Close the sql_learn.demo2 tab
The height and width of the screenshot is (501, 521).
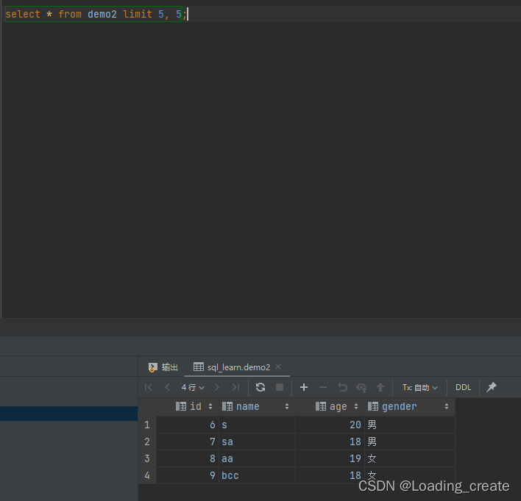click(278, 367)
